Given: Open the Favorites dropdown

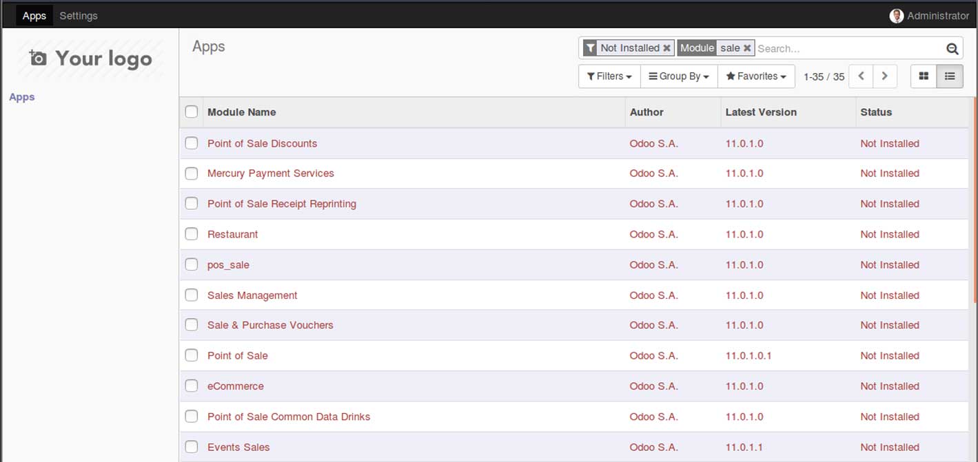Looking at the screenshot, I should click(x=756, y=76).
